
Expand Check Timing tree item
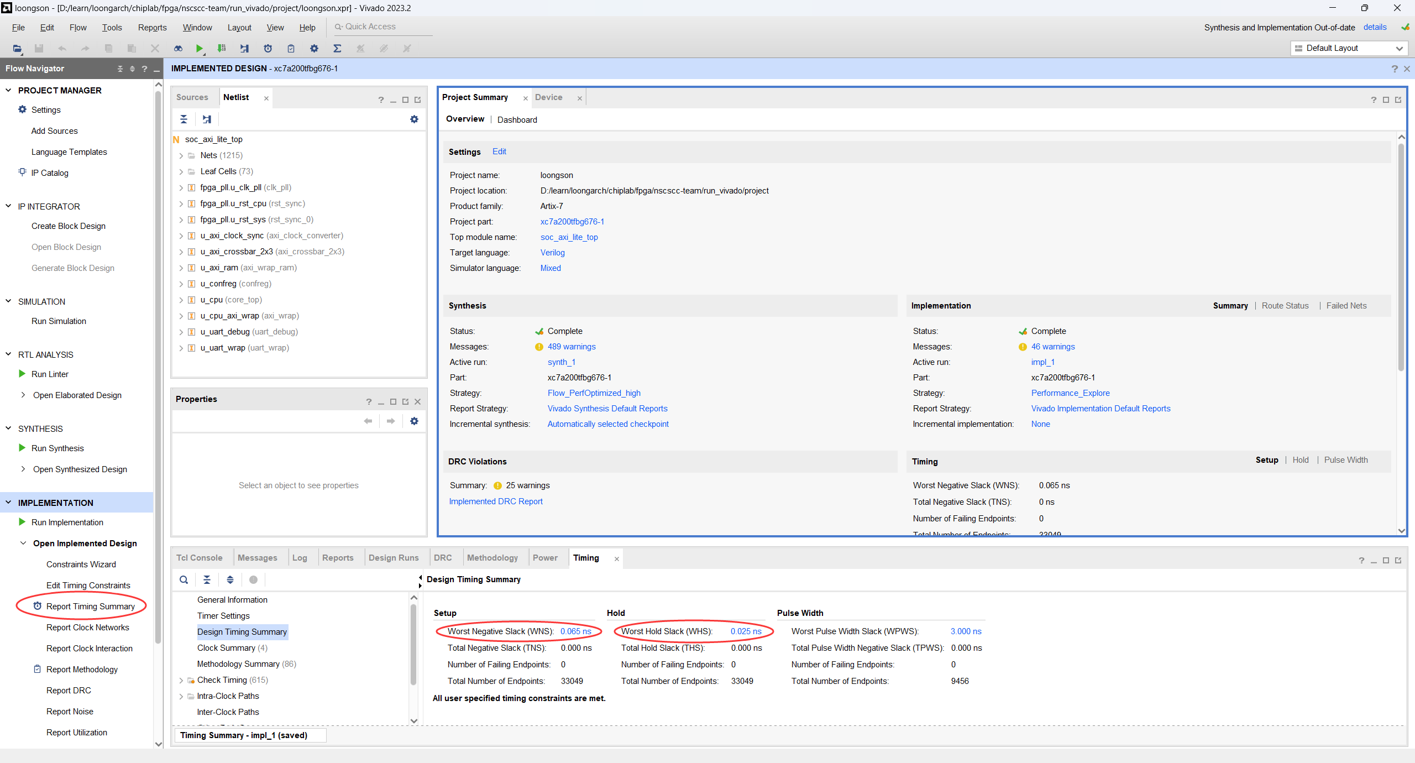pos(181,681)
